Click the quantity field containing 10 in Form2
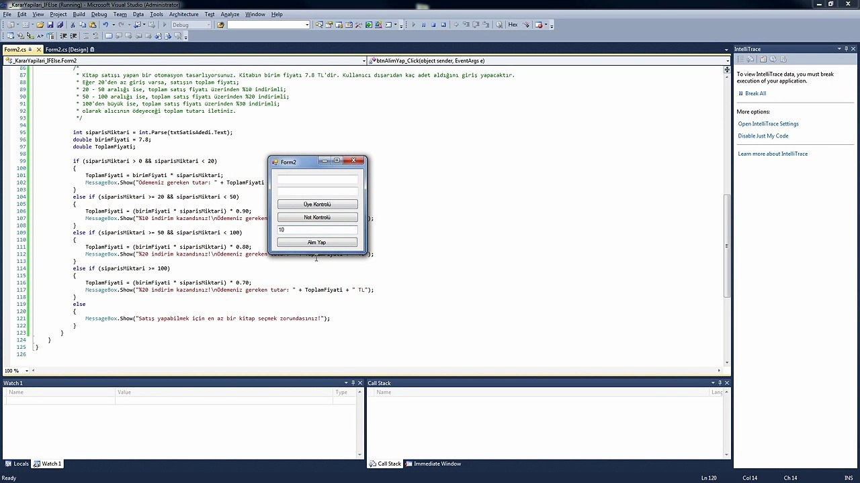The height and width of the screenshot is (483, 860). point(317,230)
